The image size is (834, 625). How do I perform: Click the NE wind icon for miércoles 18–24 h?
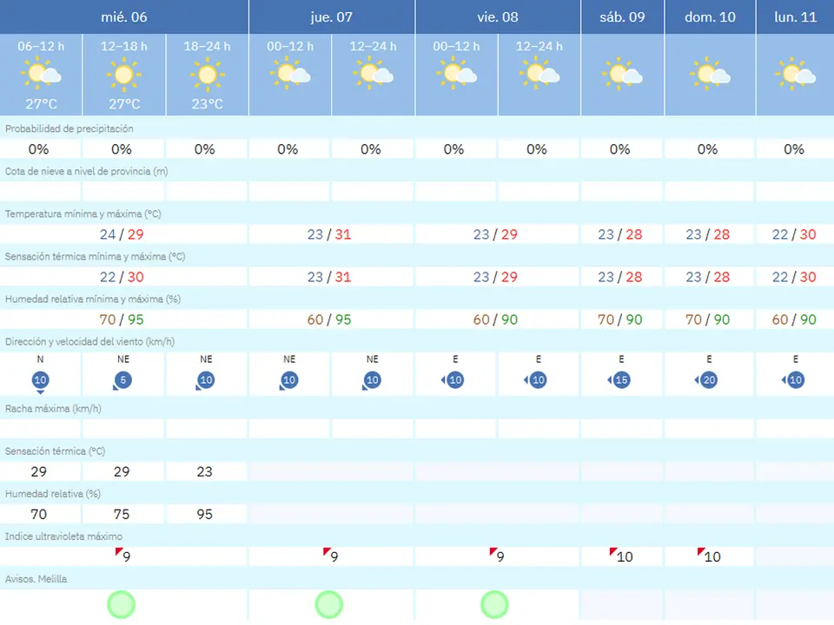(x=205, y=380)
